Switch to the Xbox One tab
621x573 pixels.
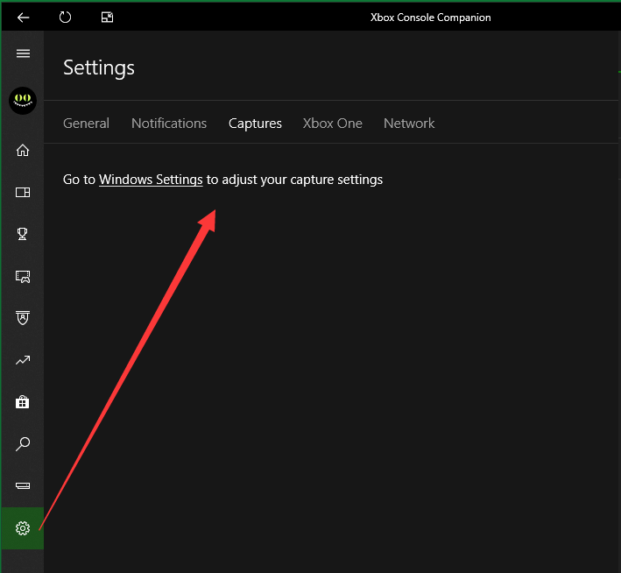point(333,124)
